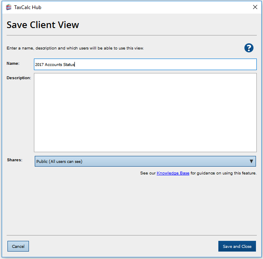Click the Shares: field label

point(14,160)
